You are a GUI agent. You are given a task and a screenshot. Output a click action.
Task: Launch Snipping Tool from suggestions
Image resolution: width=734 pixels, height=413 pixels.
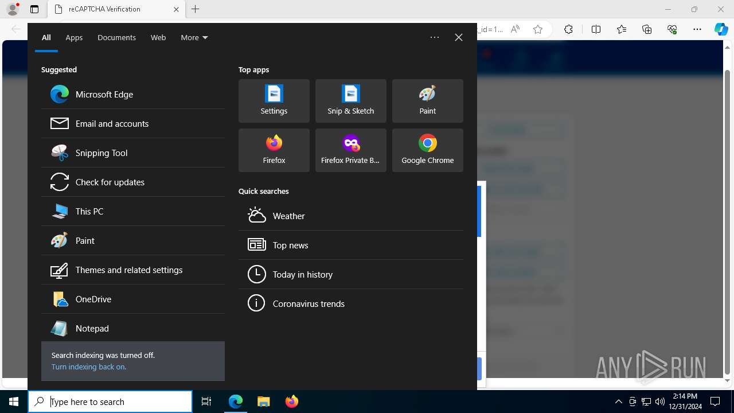point(133,153)
